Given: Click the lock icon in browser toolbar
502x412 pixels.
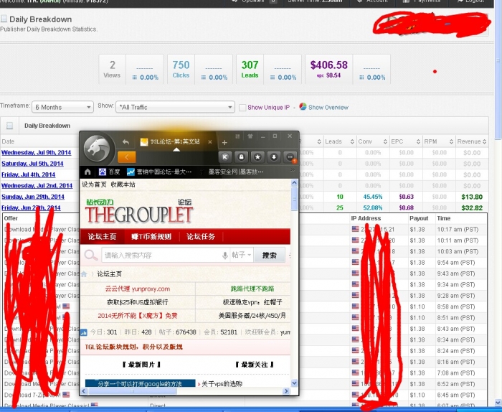Looking at the screenshot, I should click(241, 156).
